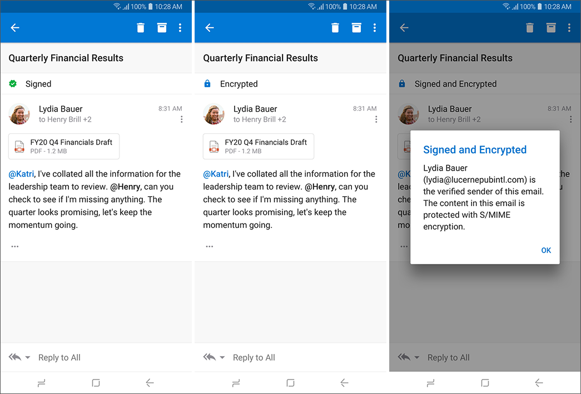
Task: Dismiss the dialog with the OK button
Action: tap(546, 250)
